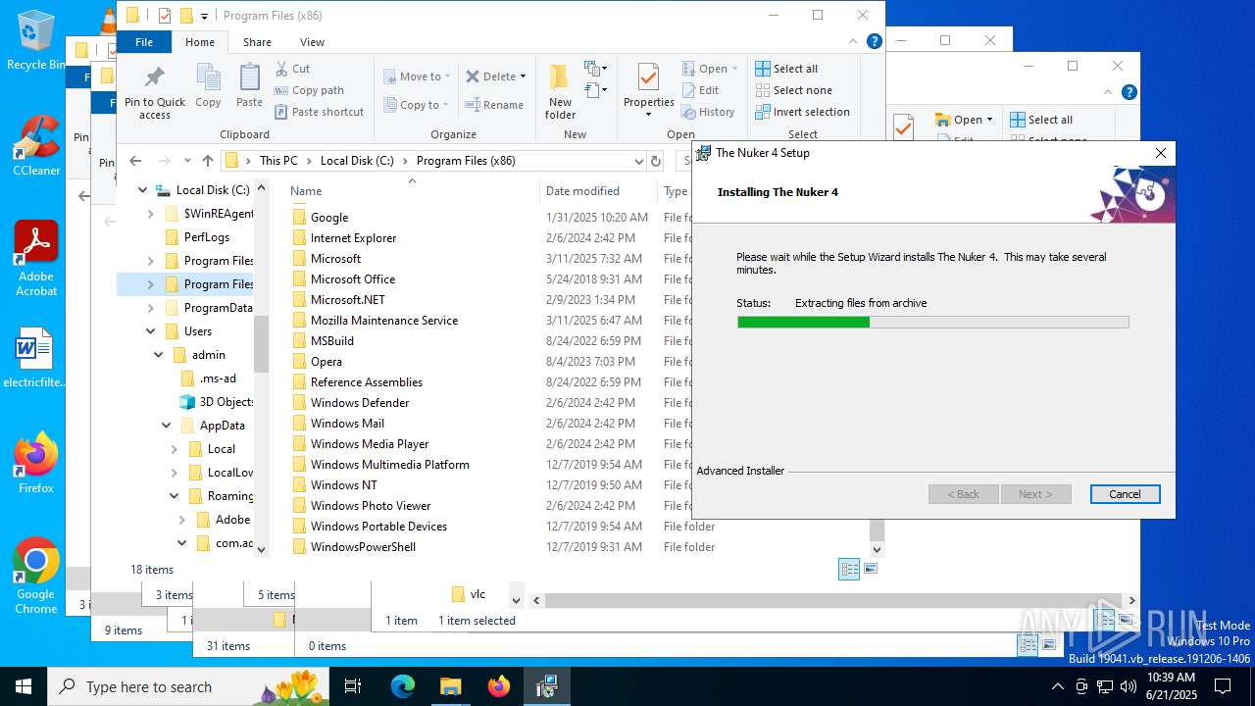Select the Opera folder
The width and height of the screenshot is (1255, 706).
[x=326, y=362]
